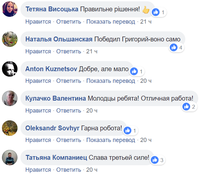207x174 pixels.
Task: Open Oleksandr Sovhyr's profile name link
Action: point(52,128)
